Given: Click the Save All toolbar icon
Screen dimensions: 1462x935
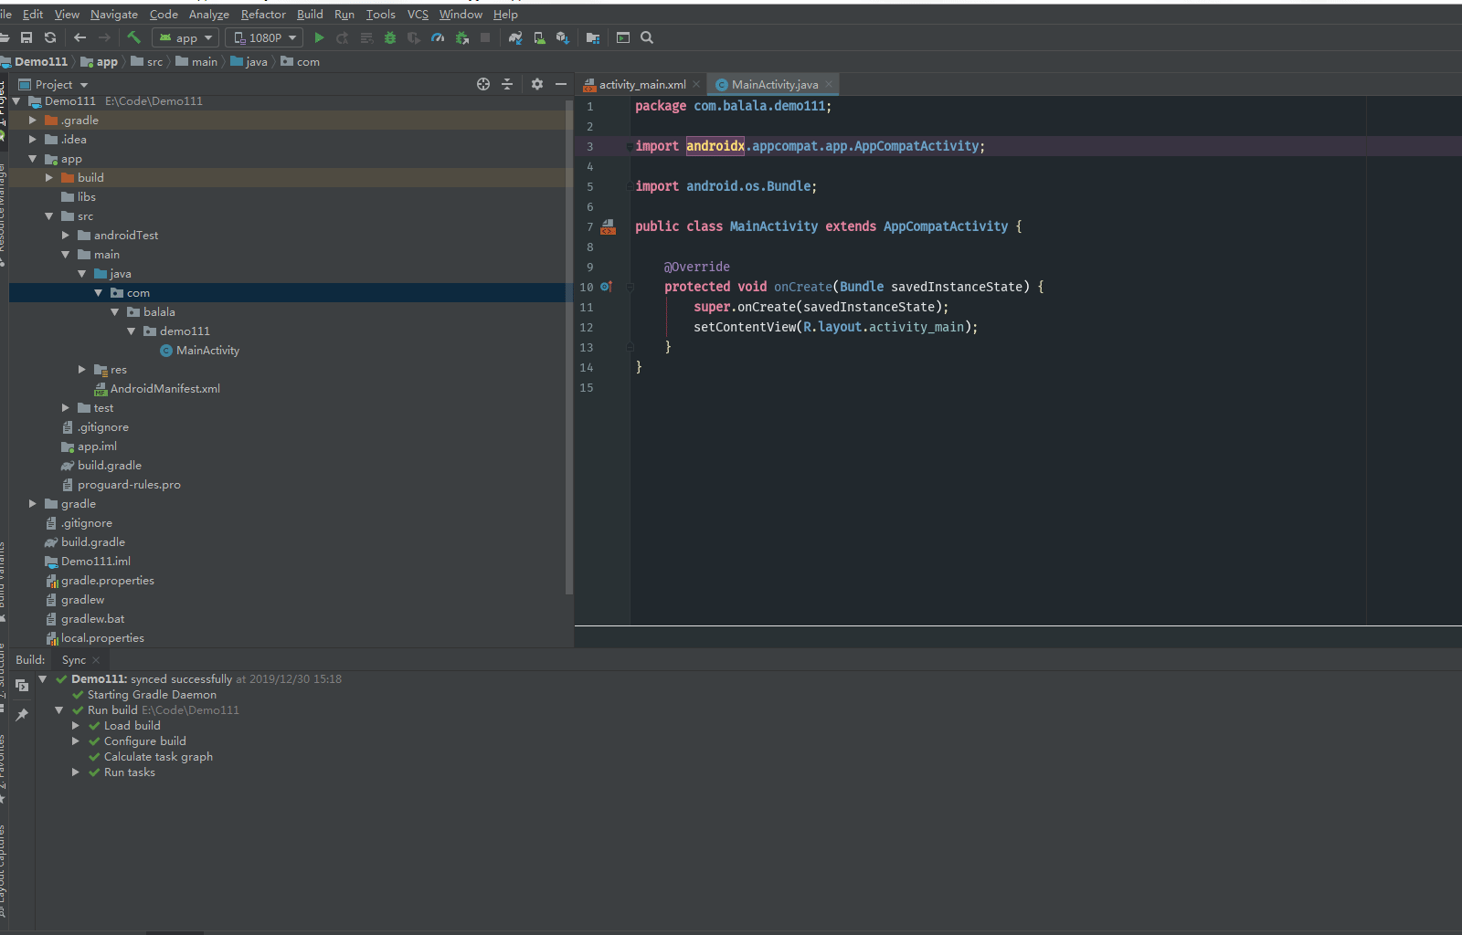Looking at the screenshot, I should 26,37.
